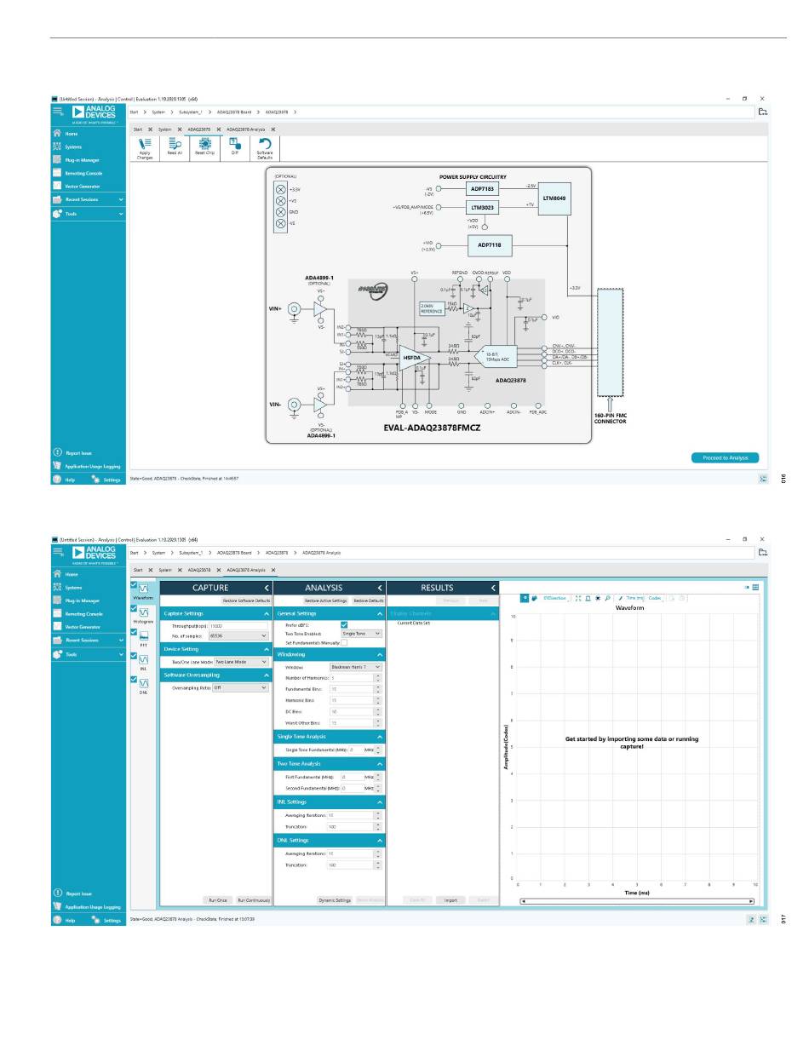This screenshot has width=809, height=1063.
Task: Collapse the Windowing section
Action: click(379, 654)
